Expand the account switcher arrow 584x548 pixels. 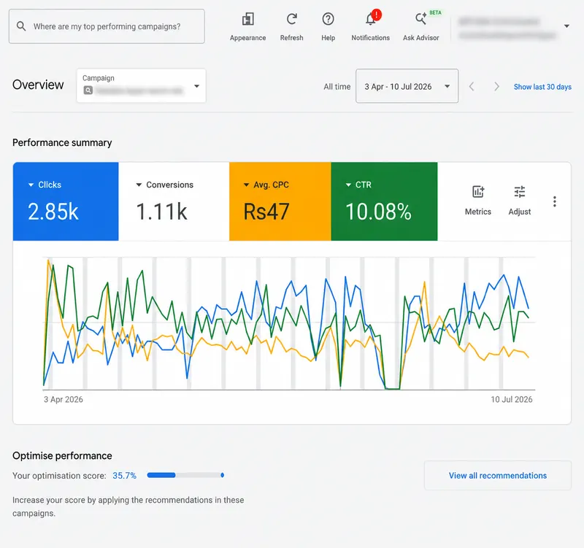coord(566,26)
